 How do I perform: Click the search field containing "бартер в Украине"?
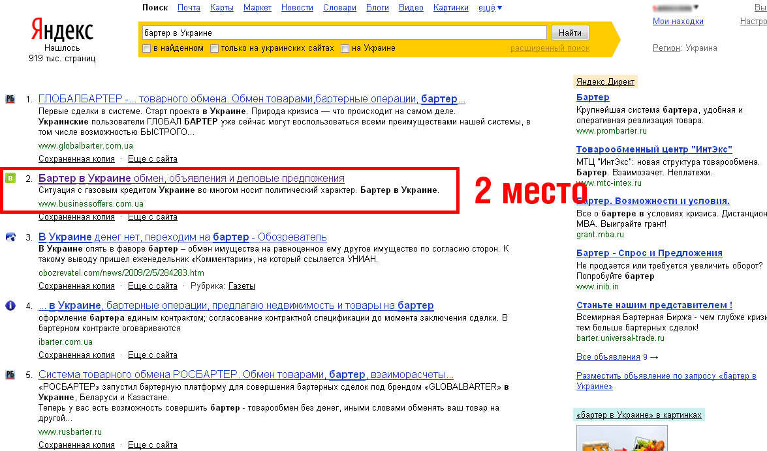(344, 33)
